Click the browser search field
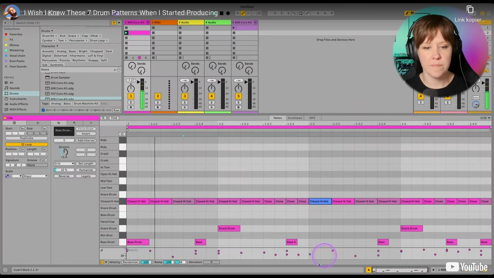This screenshot has width=494, height=278. [62, 23]
